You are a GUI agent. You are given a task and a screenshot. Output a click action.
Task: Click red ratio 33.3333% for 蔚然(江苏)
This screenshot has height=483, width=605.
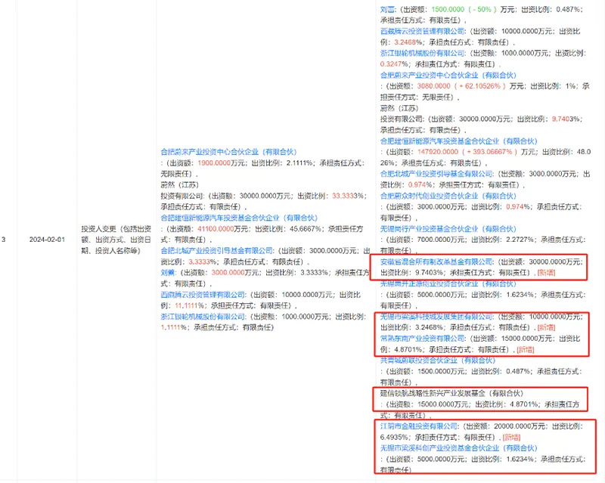[x=346, y=196]
